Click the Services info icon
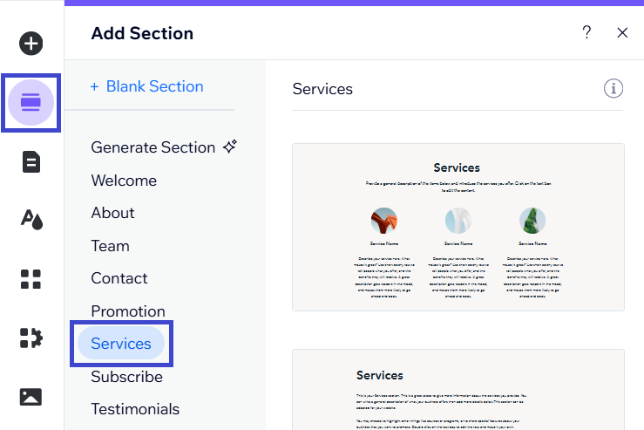The image size is (644, 430). pyautogui.click(x=613, y=89)
